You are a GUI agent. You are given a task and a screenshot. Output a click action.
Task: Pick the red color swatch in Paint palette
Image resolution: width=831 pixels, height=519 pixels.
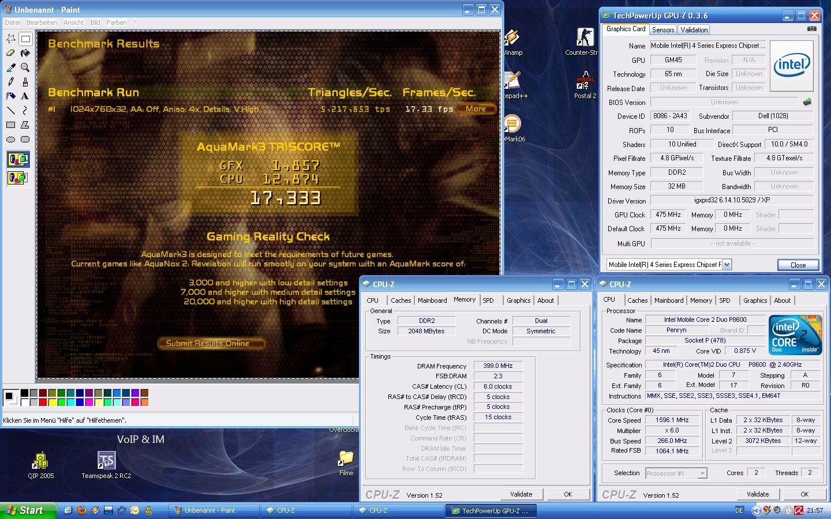coord(43,403)
